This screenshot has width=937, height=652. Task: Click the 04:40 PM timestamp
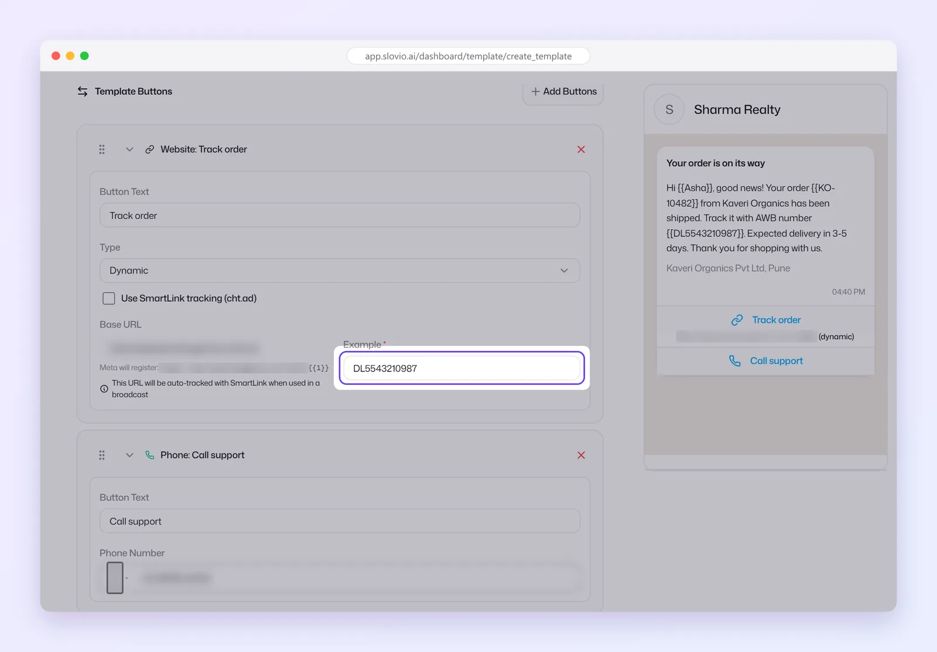pos(849,292)
